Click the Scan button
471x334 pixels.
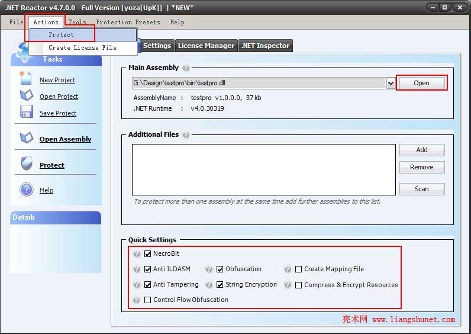422,189
